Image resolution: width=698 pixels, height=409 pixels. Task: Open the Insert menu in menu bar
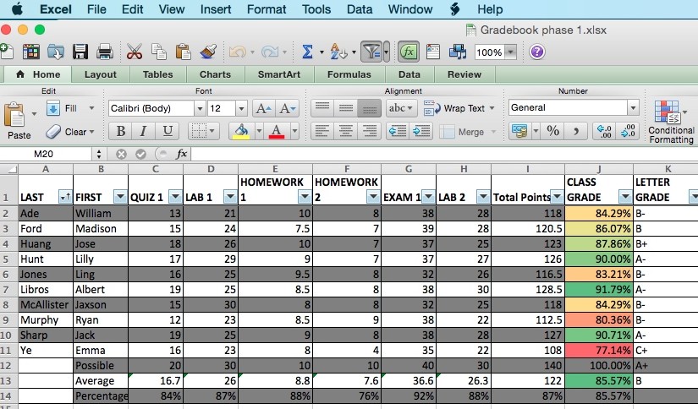point(216,9)
